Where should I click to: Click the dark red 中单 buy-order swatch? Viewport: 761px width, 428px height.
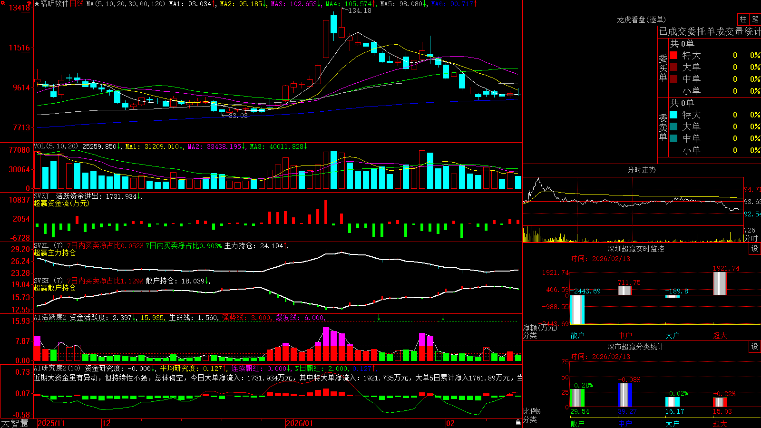pos(673,78)
